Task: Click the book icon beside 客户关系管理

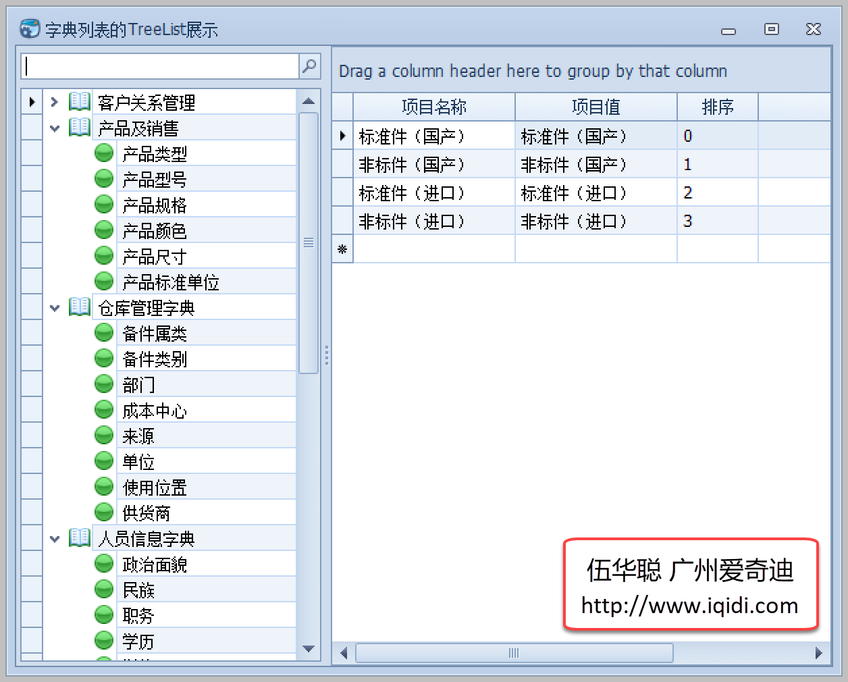Action: 80,102
